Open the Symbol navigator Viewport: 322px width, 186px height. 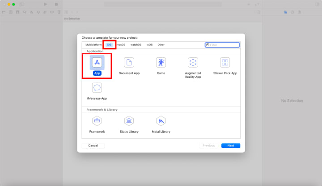tap(17, 12)
